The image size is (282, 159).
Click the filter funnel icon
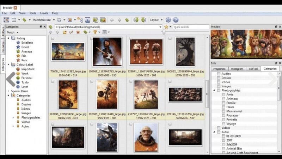pos(95,32)
